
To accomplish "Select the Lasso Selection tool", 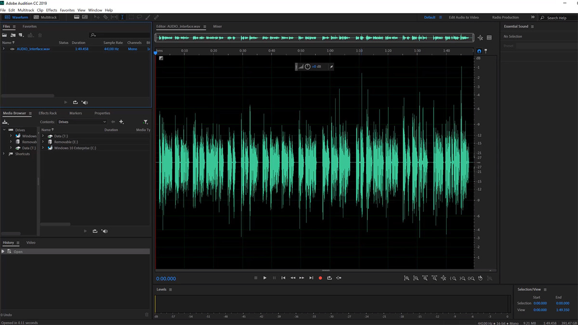I will tap(139, 17).
